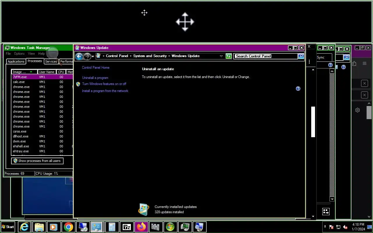Switch to the Applications tab

coord(16,61)
